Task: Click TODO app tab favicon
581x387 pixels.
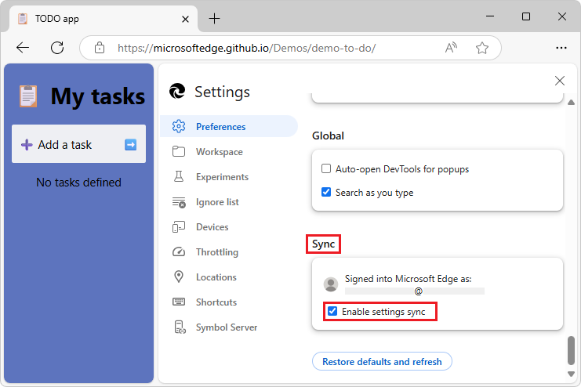Action: [x=23, y=19]
